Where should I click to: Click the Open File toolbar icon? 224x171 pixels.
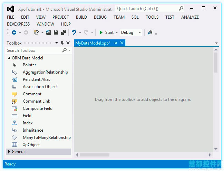tap(48, 32)
